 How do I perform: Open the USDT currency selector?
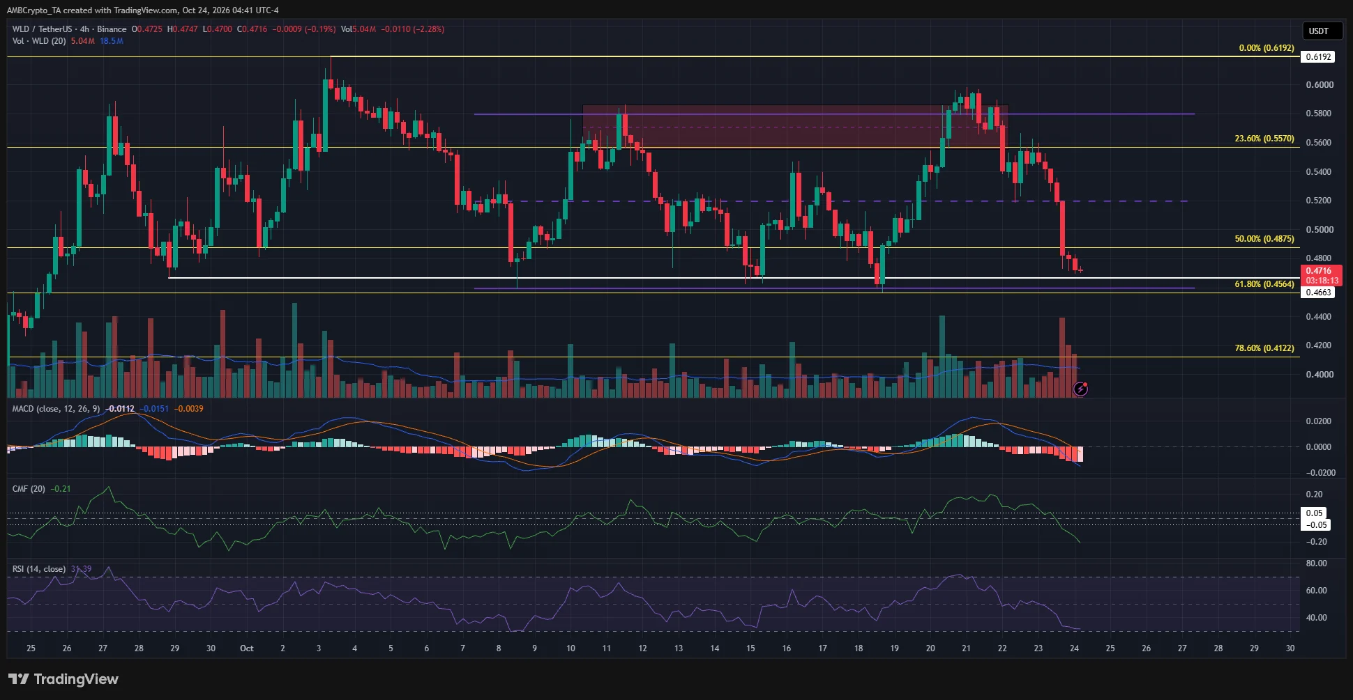pyautogui.click(x=1322, y=31)
